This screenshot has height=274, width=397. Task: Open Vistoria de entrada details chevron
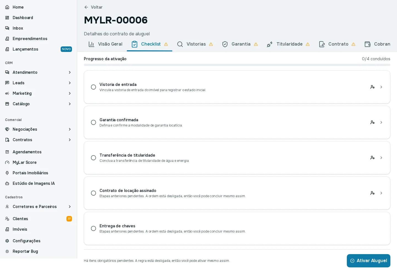(381, 87)
